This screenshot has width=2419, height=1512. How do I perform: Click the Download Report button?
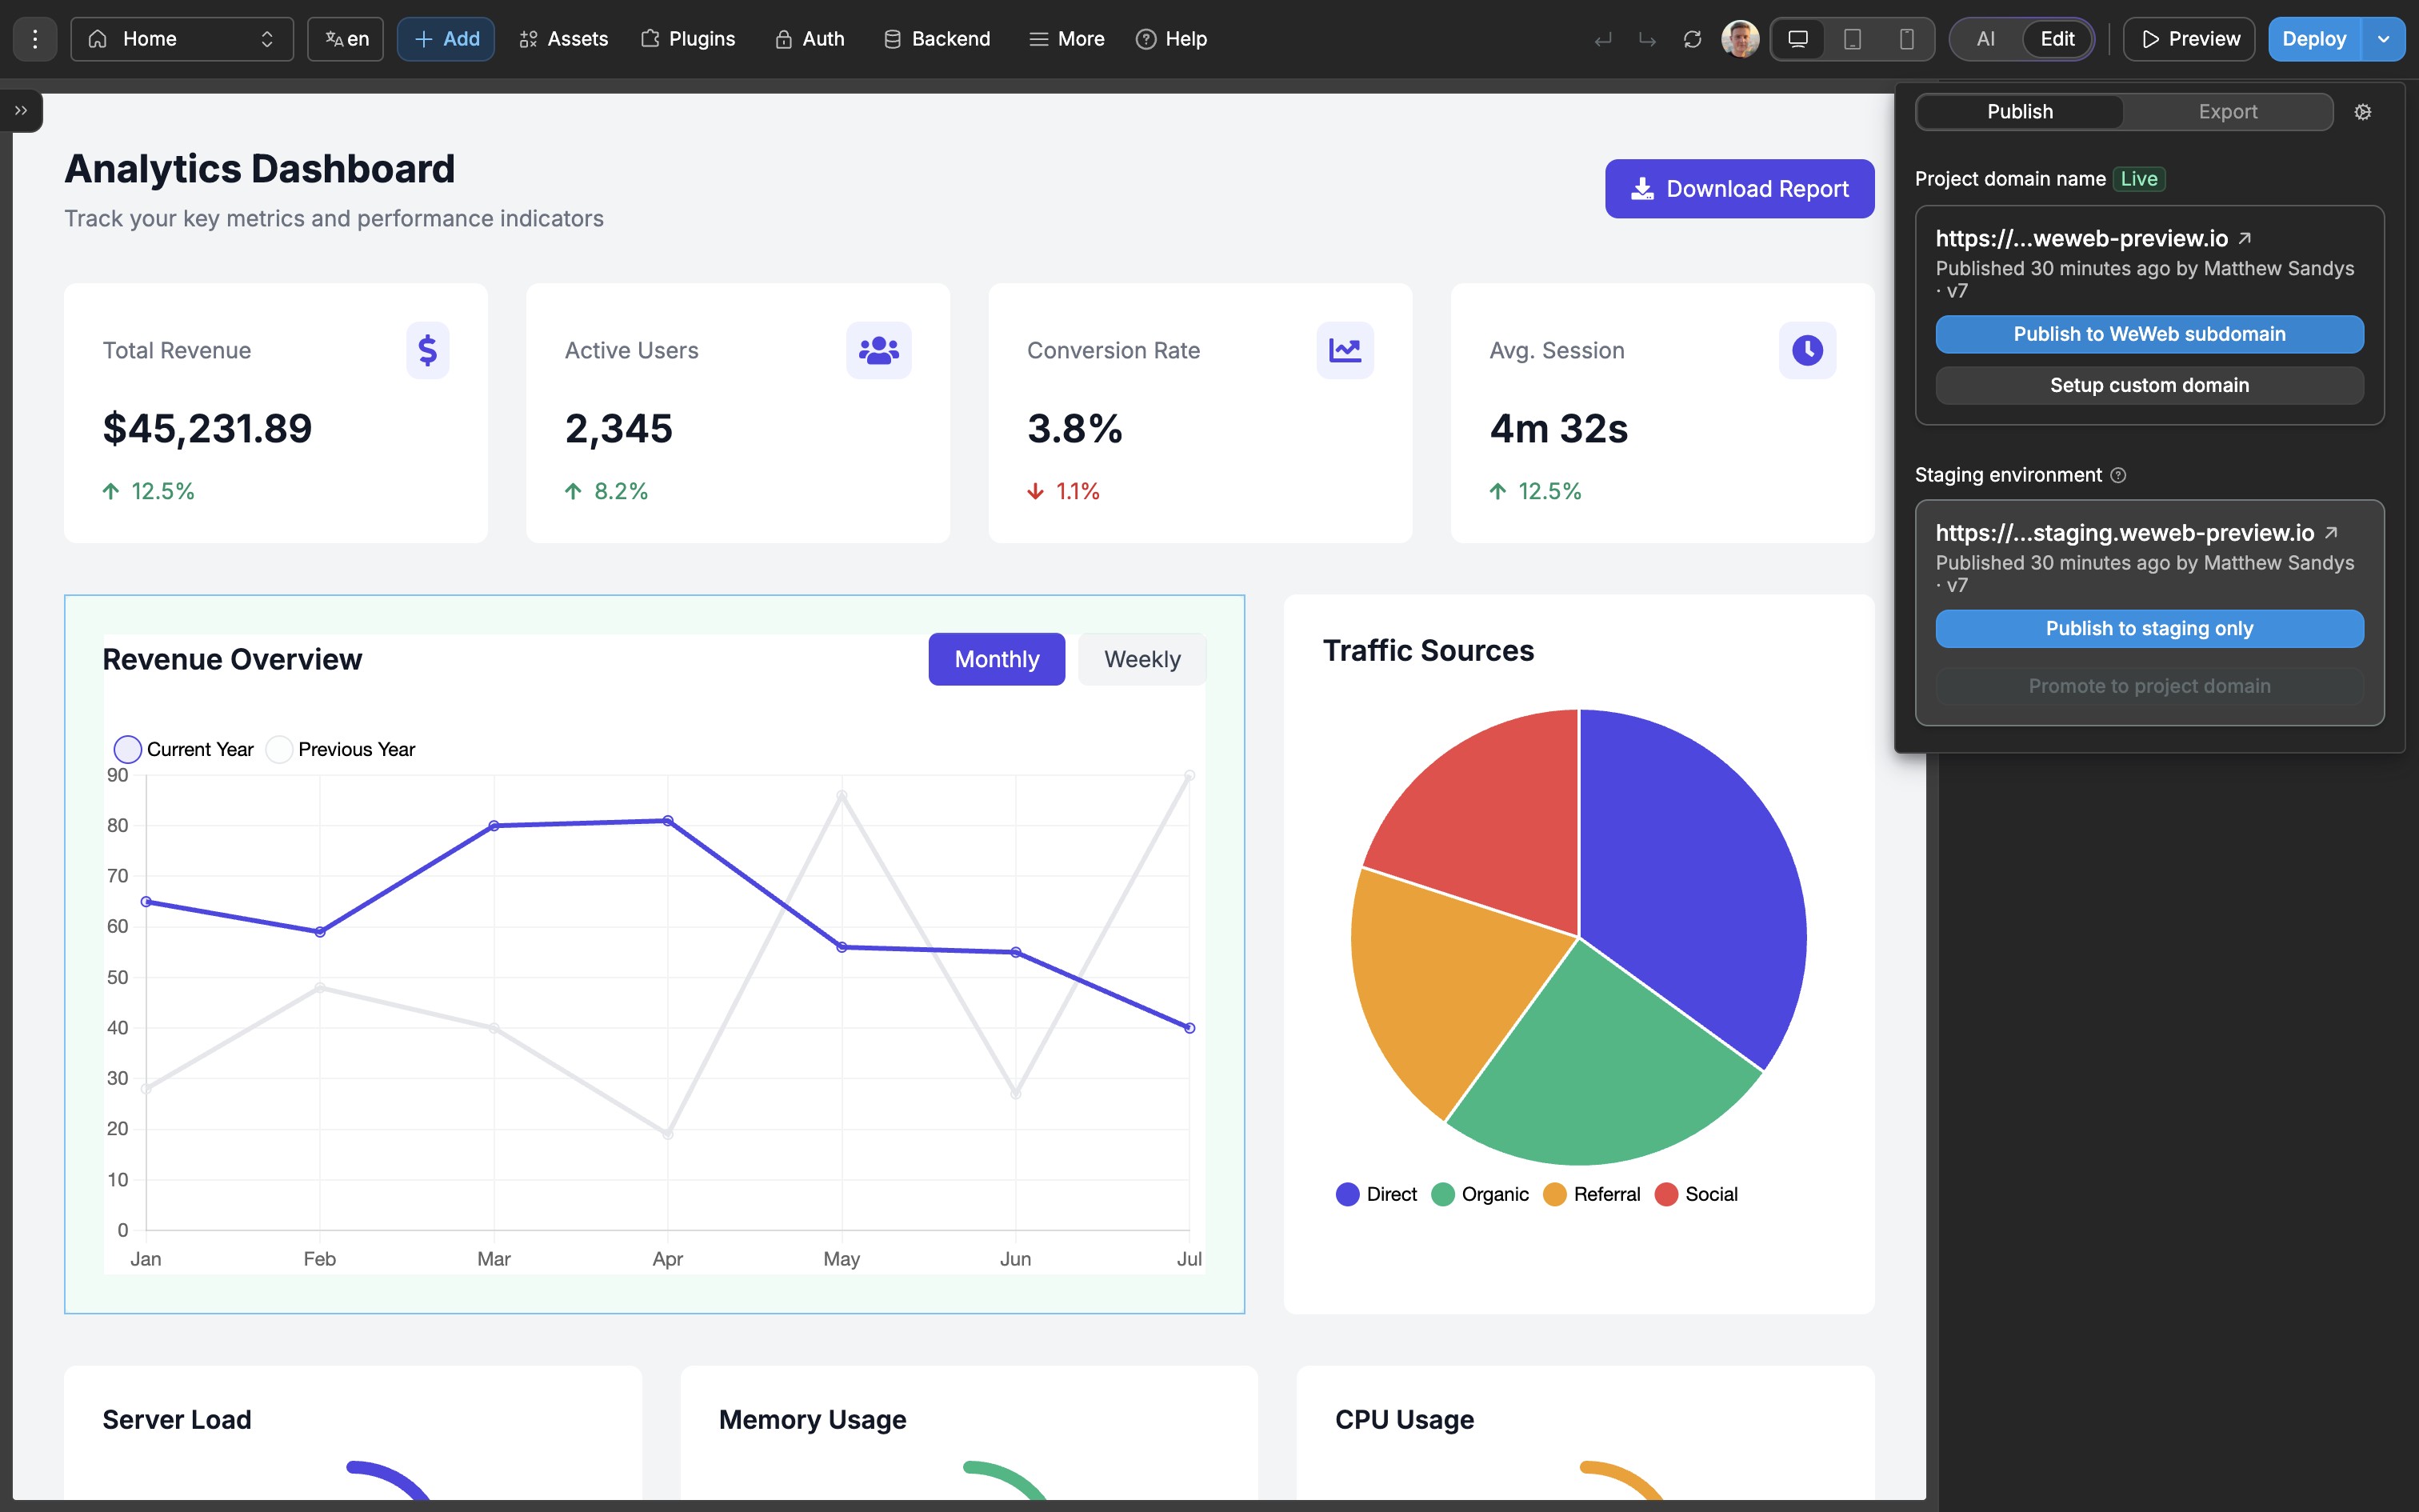pos(1739,189)
